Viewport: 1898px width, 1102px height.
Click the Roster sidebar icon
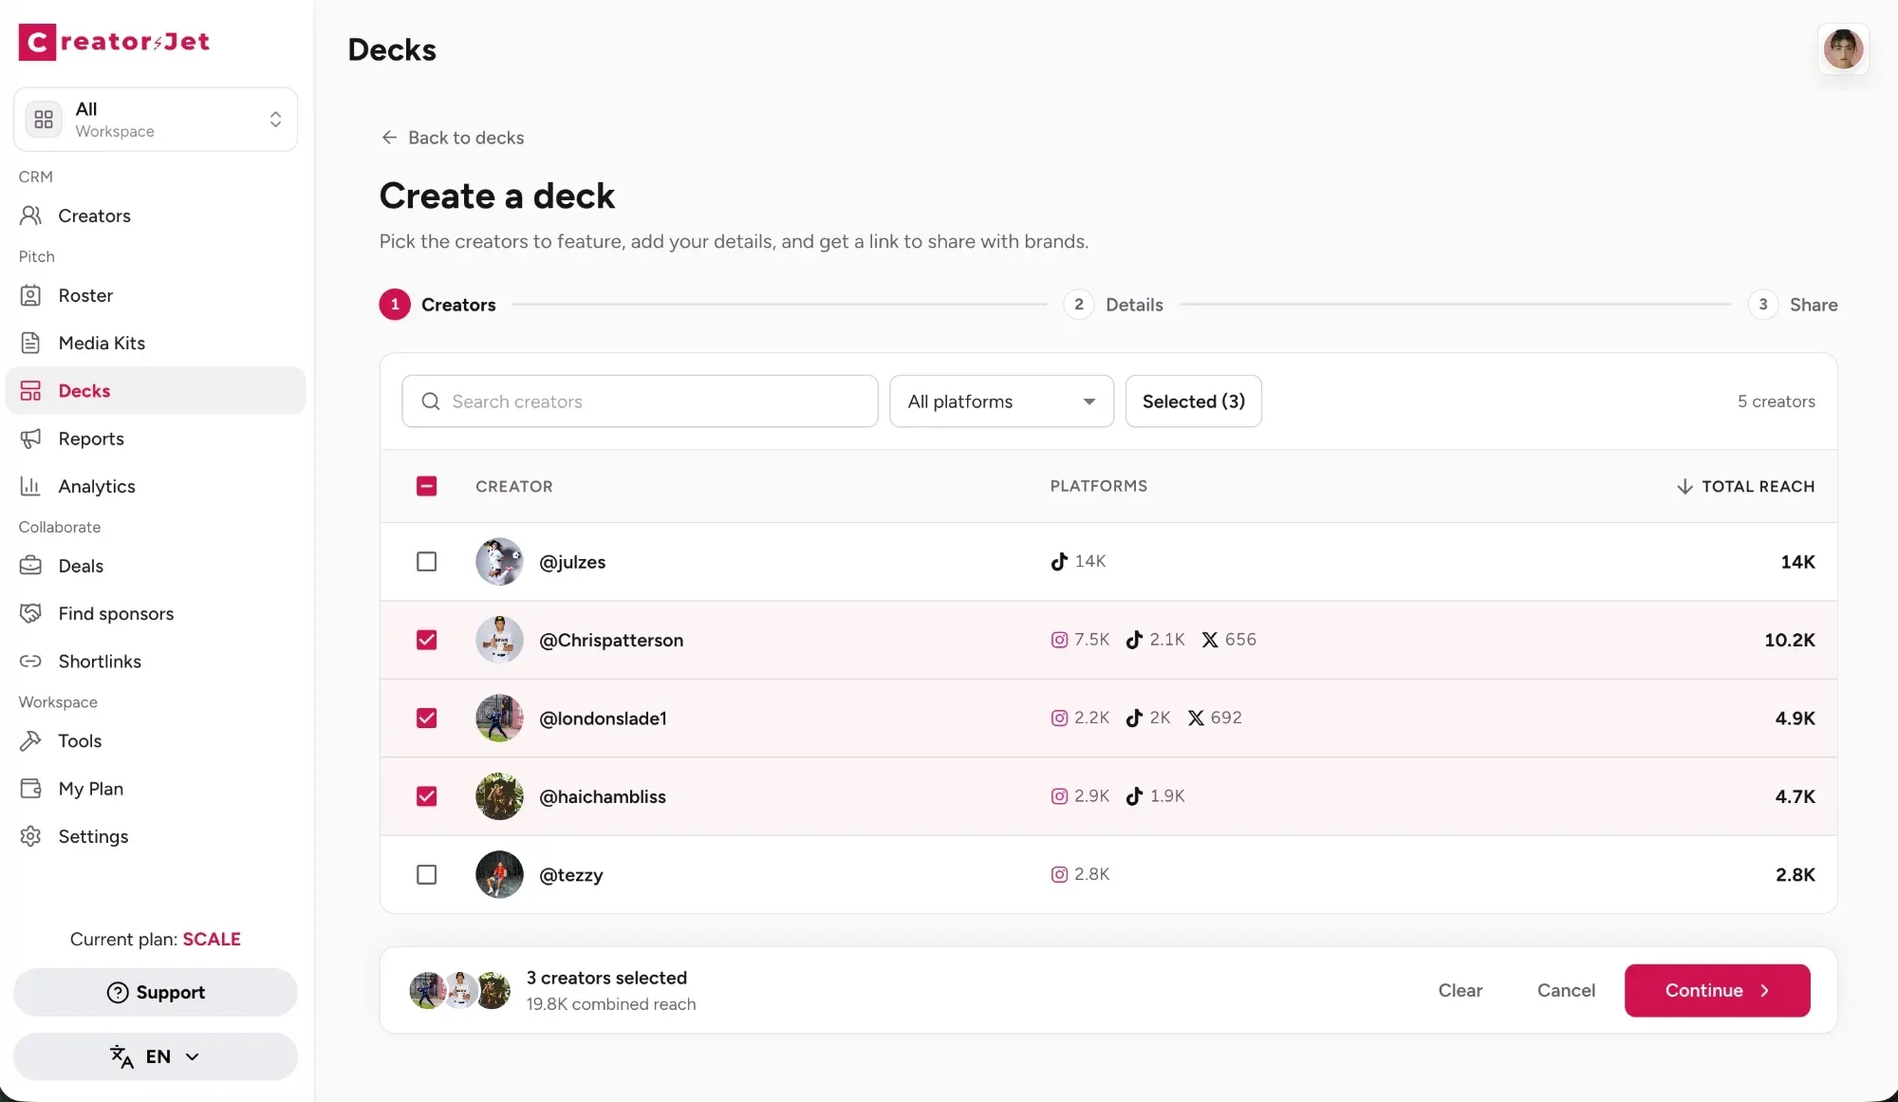click(x=30, y=295)
